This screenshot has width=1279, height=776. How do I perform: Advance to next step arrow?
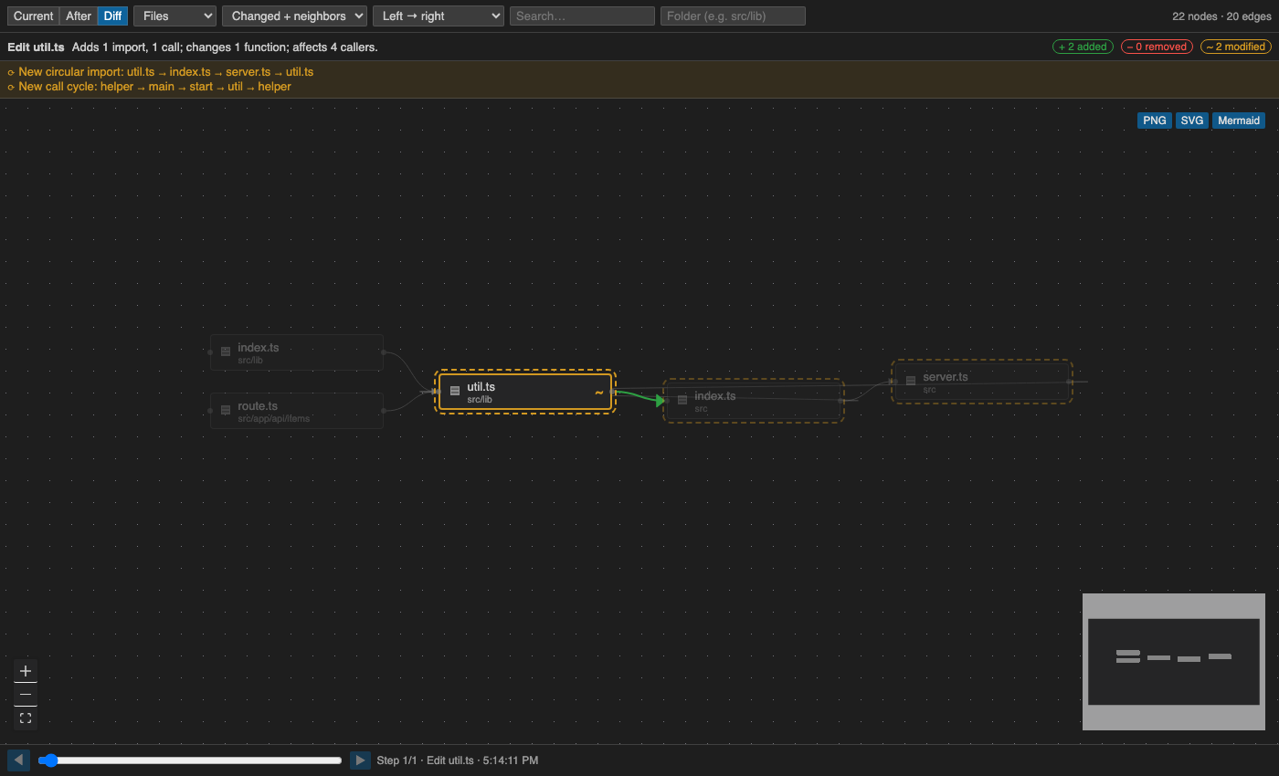tap(360, 760)
